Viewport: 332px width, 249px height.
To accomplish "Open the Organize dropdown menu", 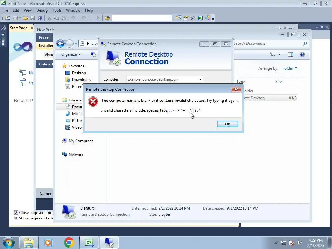I will click(x=71, y=54).
